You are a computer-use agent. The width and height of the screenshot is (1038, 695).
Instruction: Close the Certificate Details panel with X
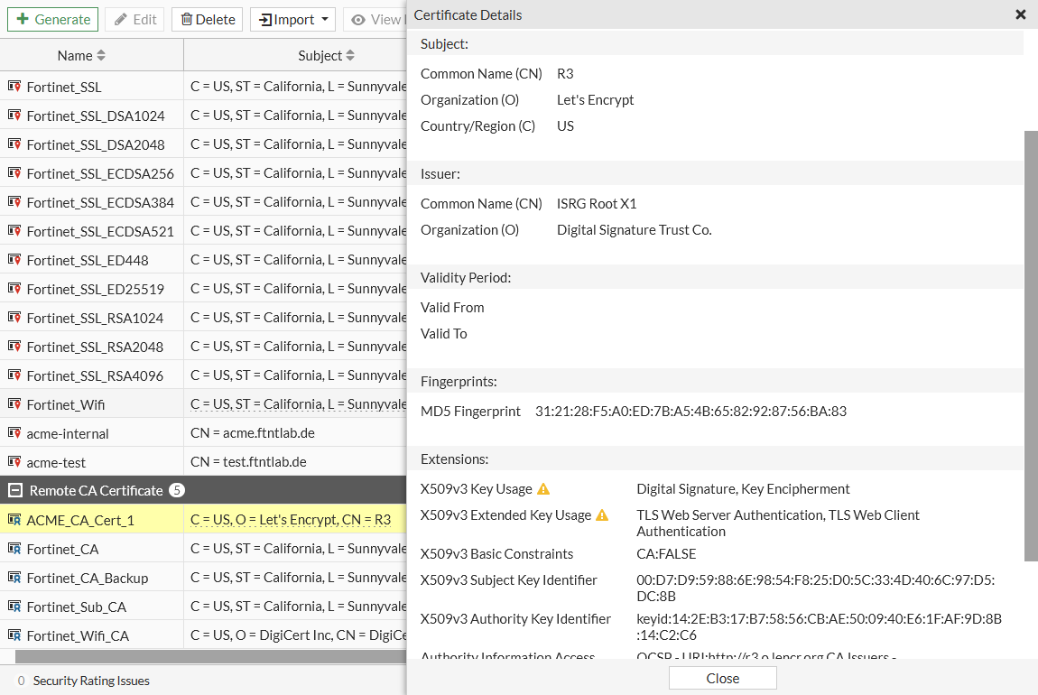click(x=1020, y=14)
